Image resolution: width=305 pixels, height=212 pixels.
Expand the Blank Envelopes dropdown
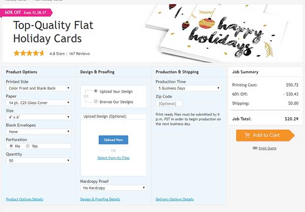click(39, 131)
